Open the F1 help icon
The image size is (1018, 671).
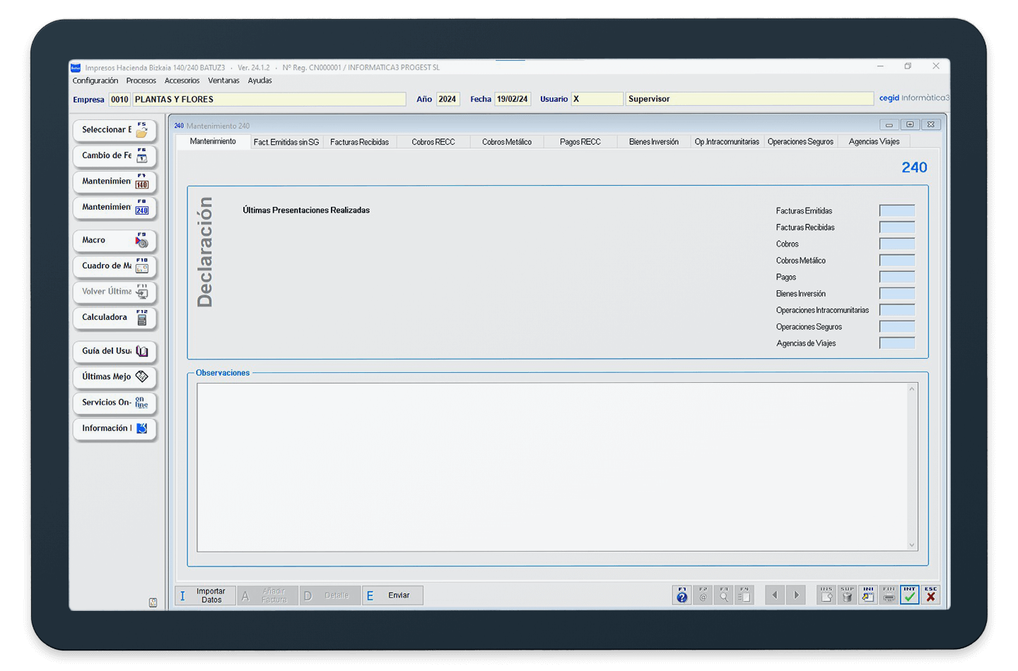click(x=681, y=595)
